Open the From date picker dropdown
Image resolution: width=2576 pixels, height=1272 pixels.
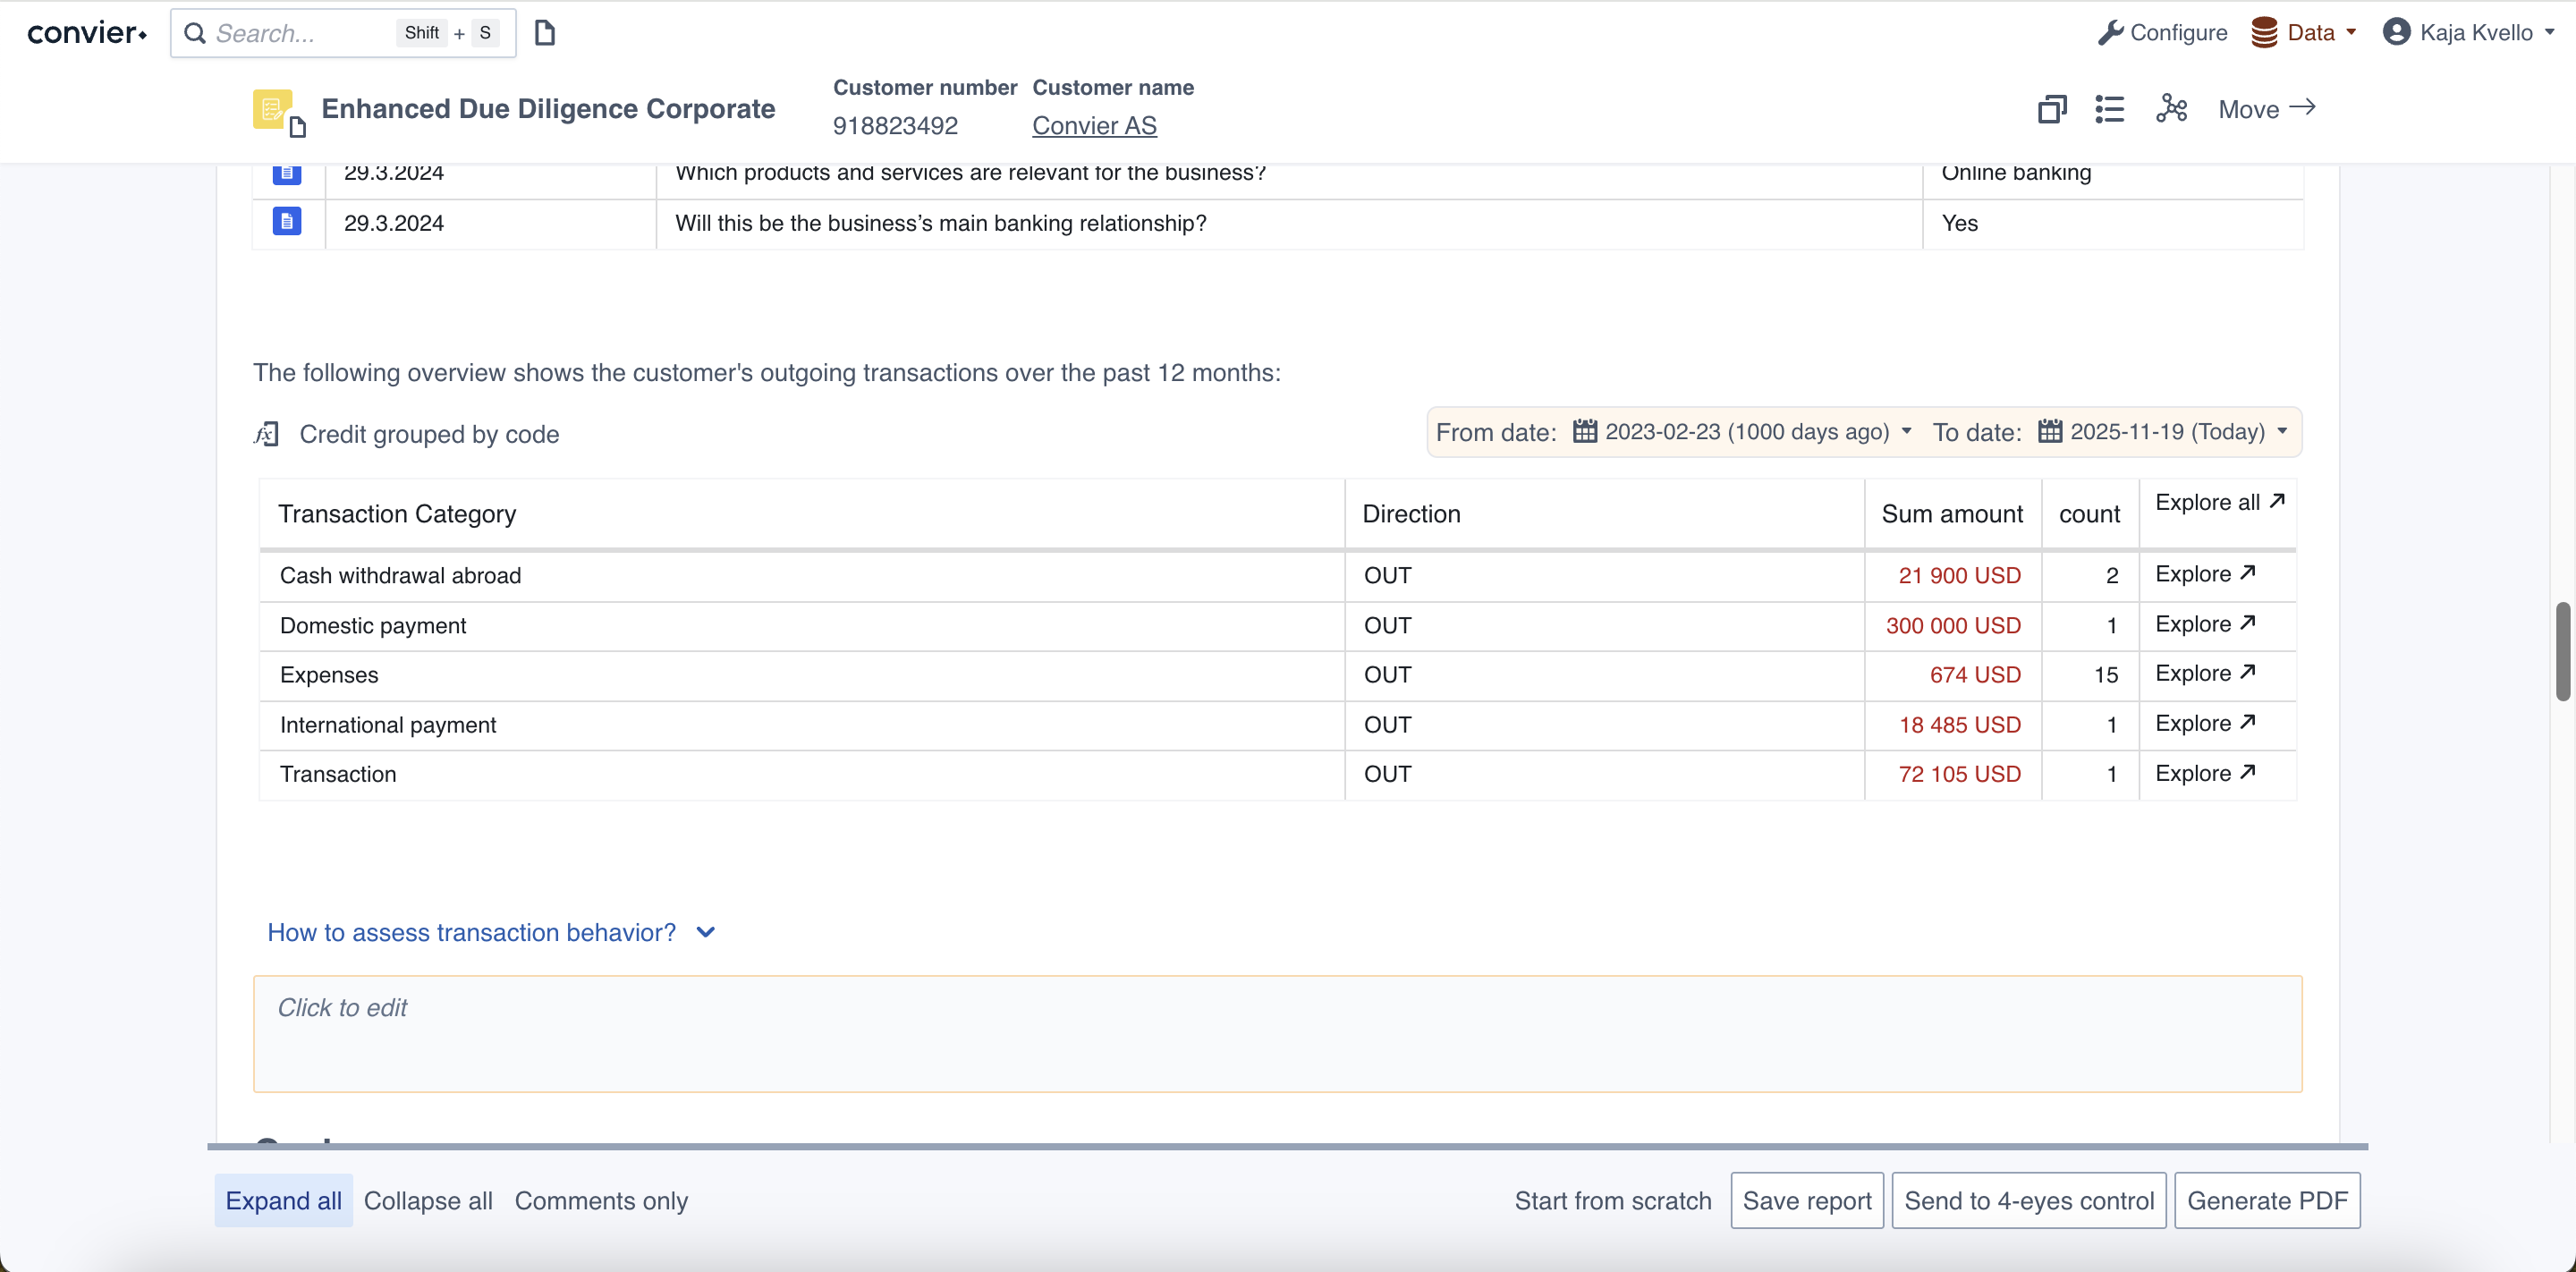[x=1743, y=432]
